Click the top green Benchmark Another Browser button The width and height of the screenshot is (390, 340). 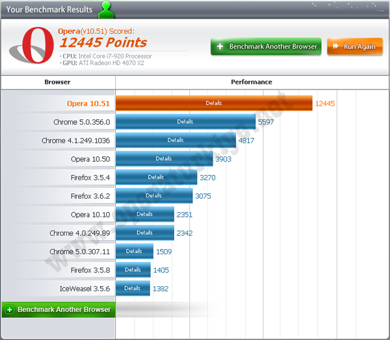[266, 47]
